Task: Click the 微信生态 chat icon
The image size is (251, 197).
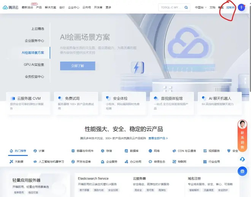Action: pyautogui.click(x=150, y=162)
